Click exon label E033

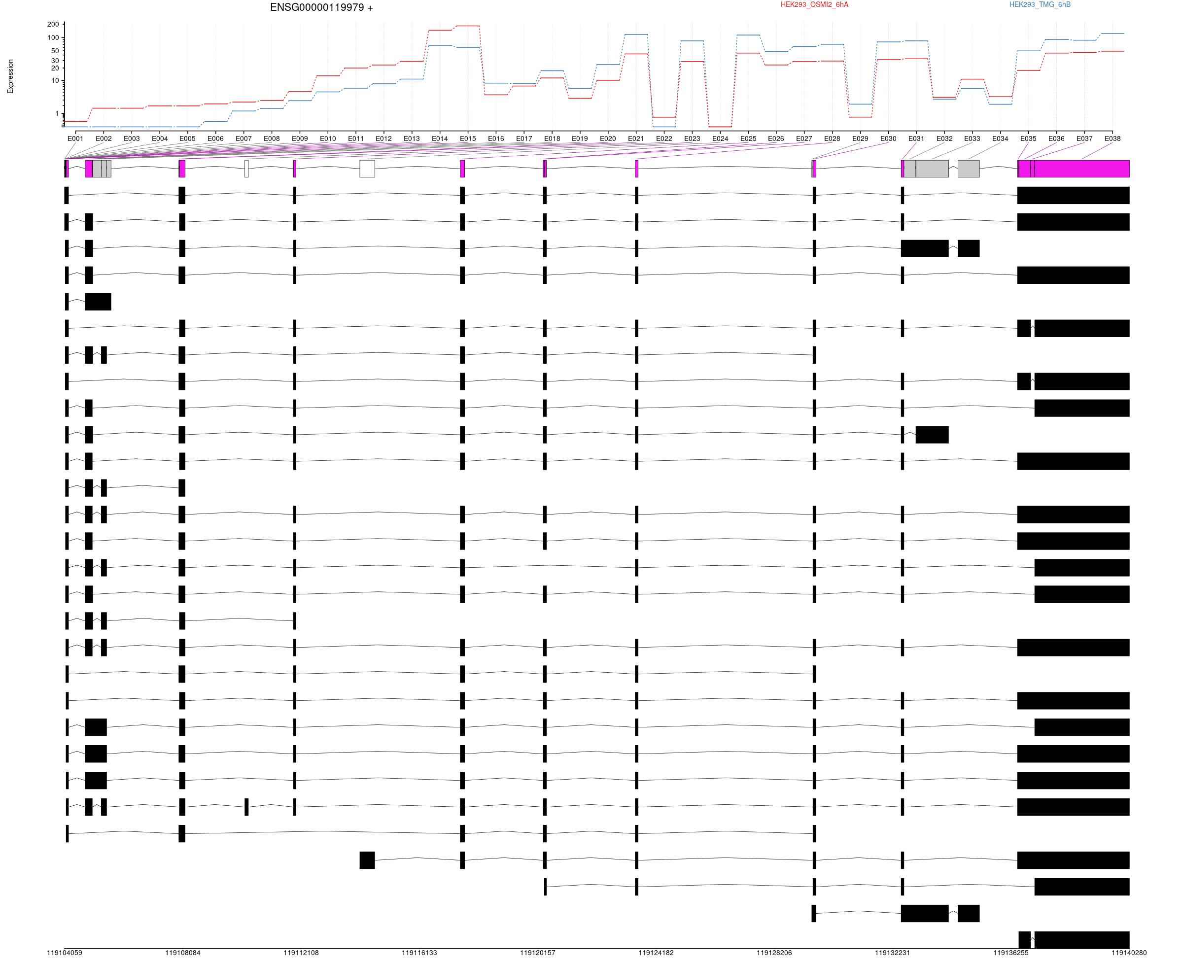point(972,139)
